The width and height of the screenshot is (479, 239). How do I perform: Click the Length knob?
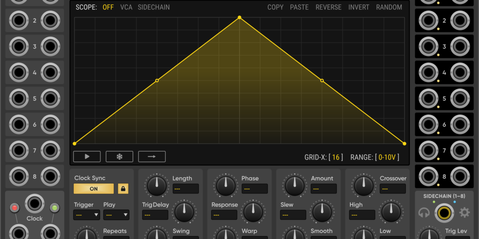[157, 185]
